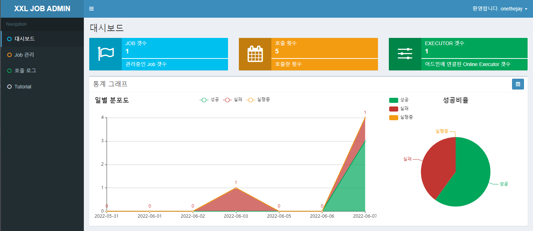Click the calendar icon on 호출 횟수 card
Image resolution: width=533 pixels, height=231 pixels.
(255, 54)
